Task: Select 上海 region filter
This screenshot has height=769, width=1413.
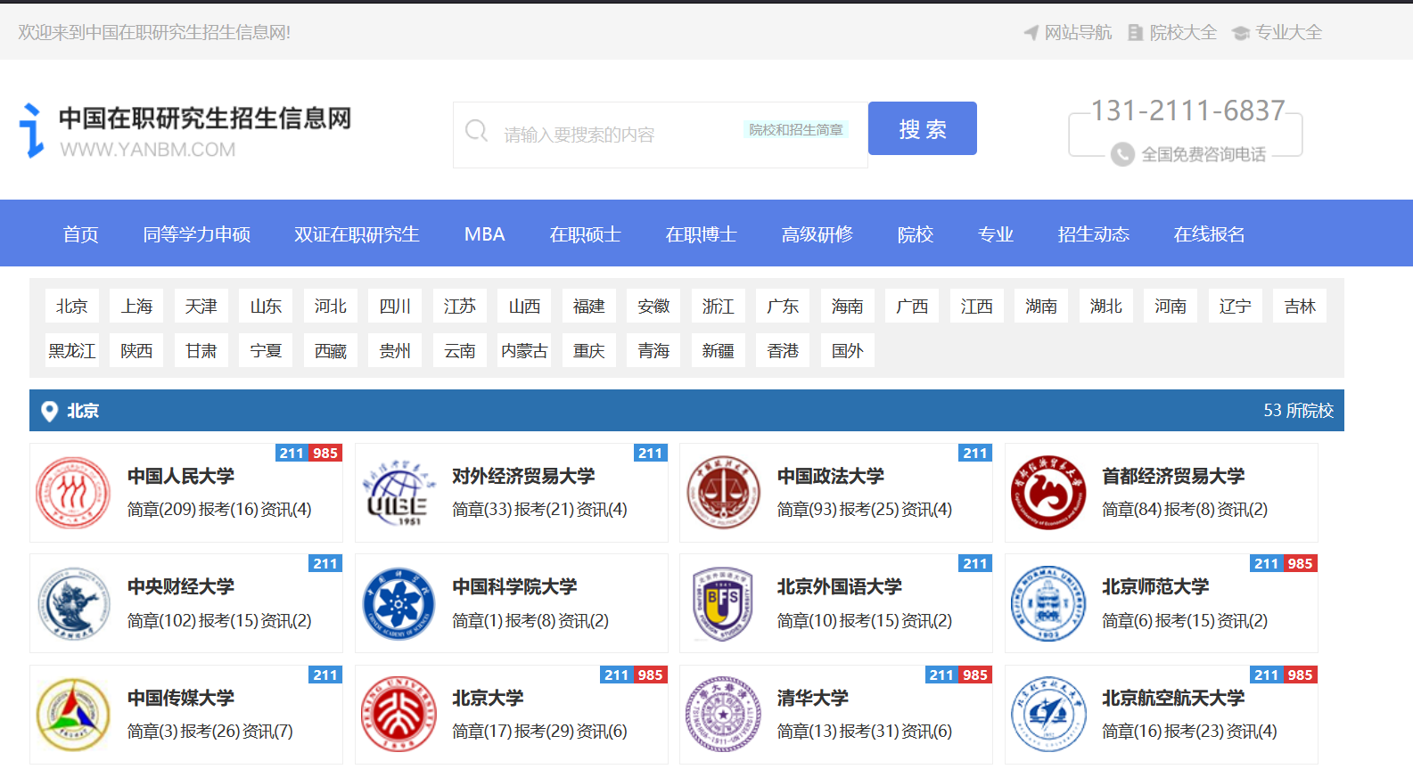Action: click(136, 306)
